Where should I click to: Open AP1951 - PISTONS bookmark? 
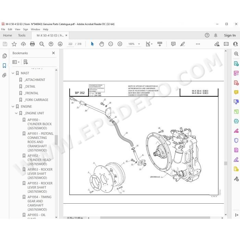40,142
